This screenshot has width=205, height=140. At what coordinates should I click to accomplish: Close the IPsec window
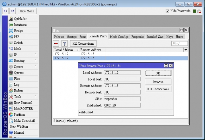point(186,30)
